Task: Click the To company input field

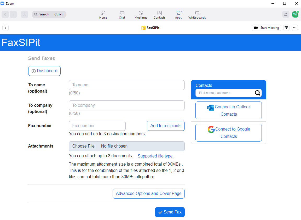Action: point(127,105)
